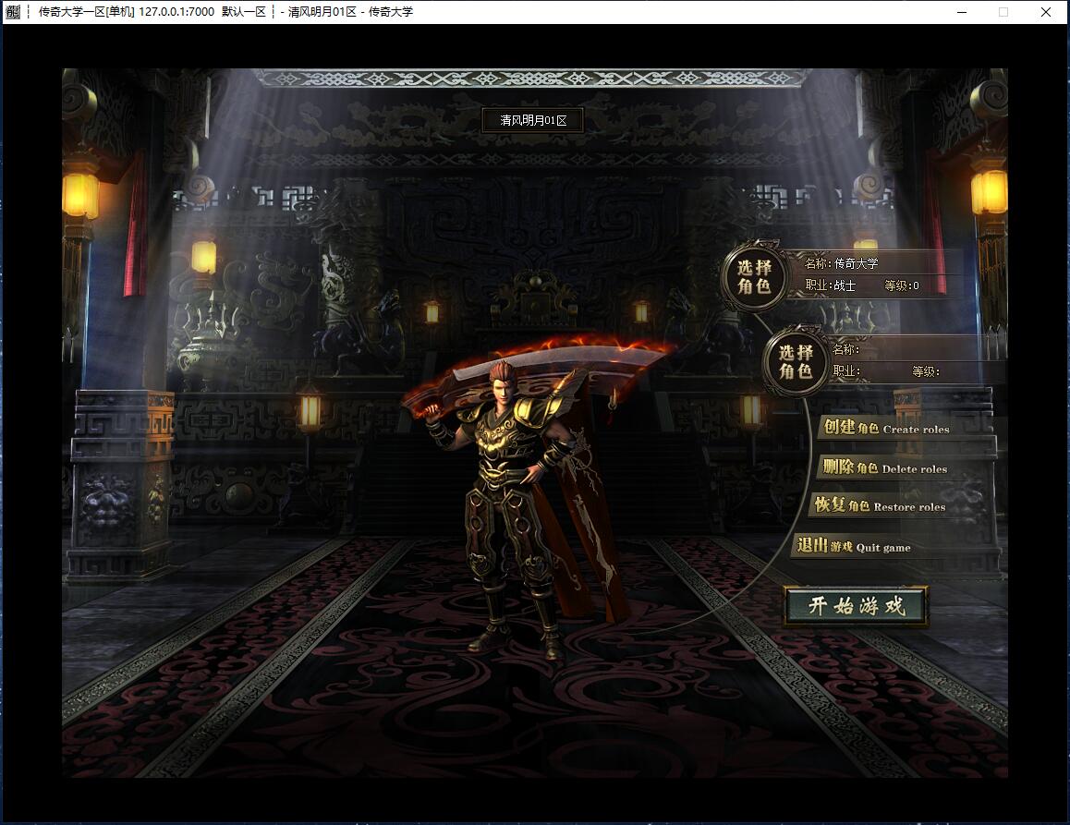Minimize the game window

pos(962,12)
